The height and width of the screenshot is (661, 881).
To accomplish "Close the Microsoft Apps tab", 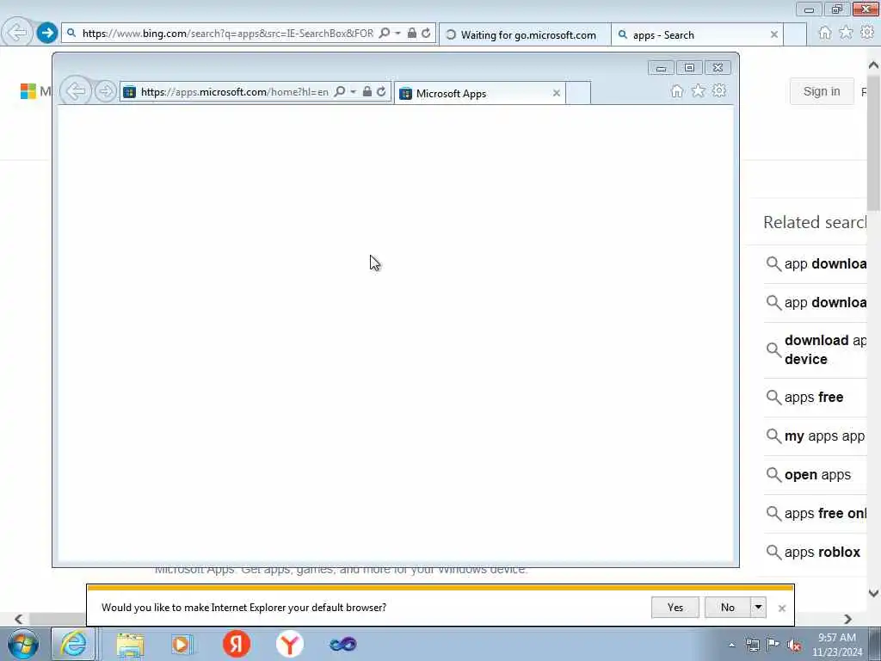I will (557, 93).
